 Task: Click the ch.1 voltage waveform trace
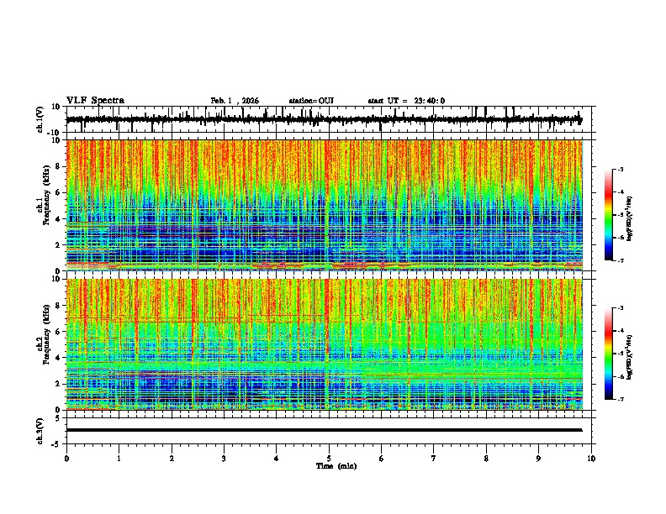point(324,119)
